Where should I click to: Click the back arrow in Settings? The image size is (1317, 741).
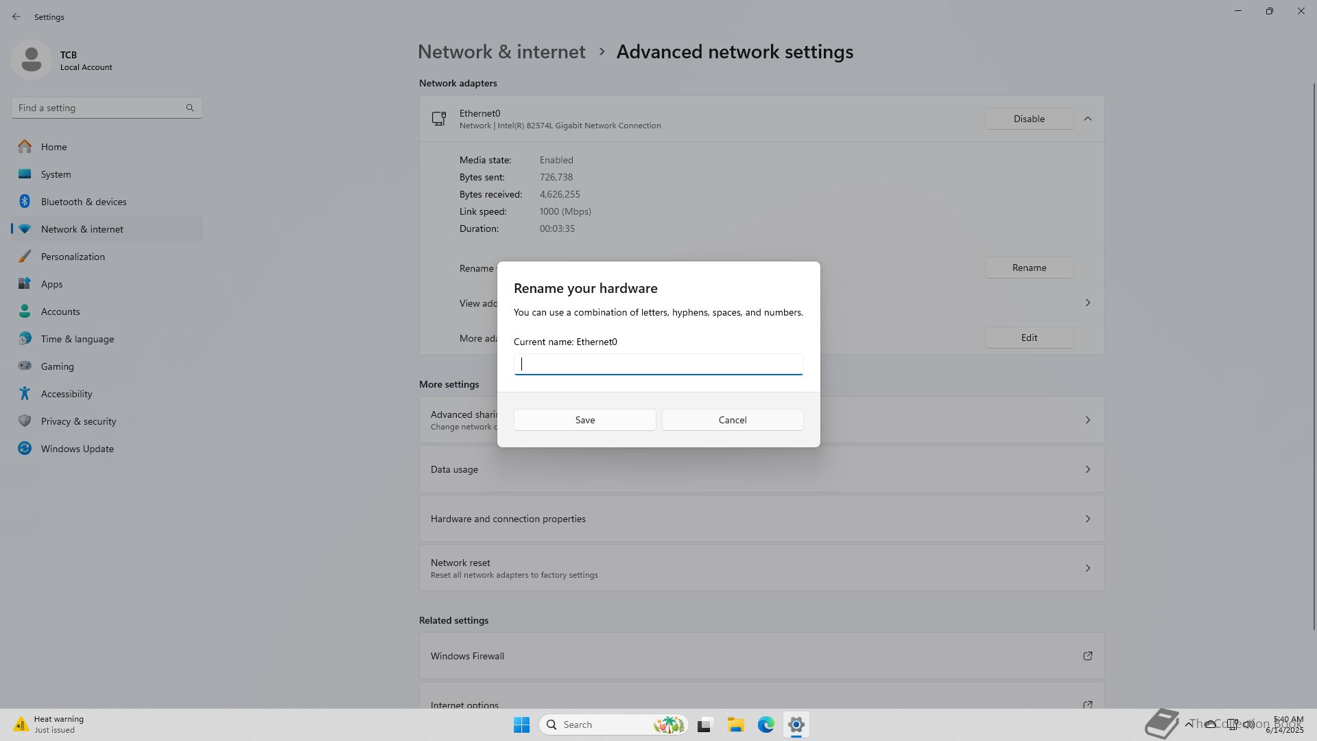pos(16,16)
